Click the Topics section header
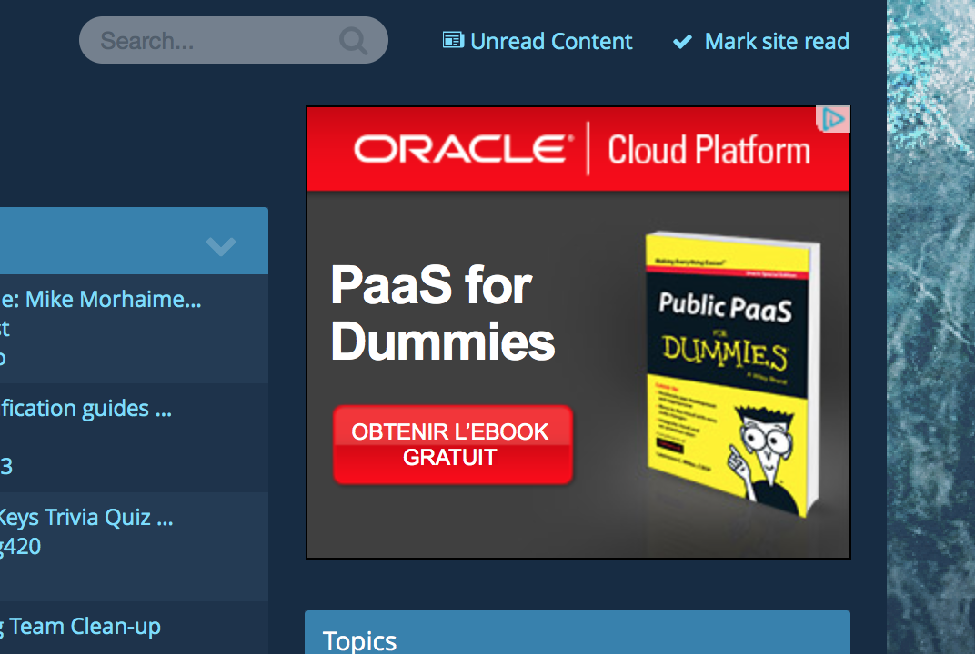The width and height of the screenshot is (975, 654). click(360, 640)
